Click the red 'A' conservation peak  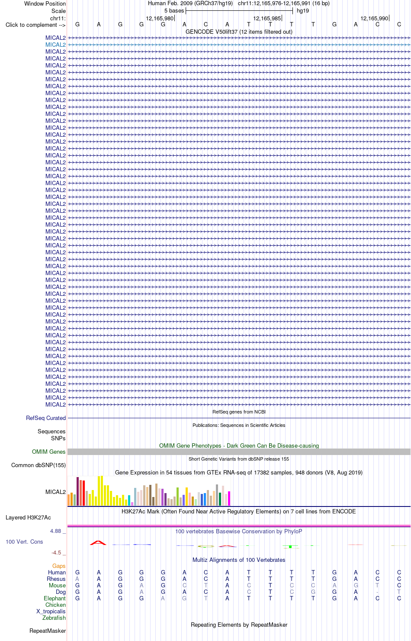pyautogui.click(x=98, y=542)
